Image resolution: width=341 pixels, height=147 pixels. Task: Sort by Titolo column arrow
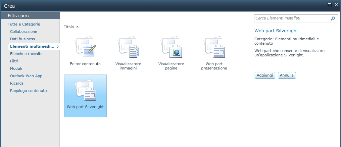(78, 27)
